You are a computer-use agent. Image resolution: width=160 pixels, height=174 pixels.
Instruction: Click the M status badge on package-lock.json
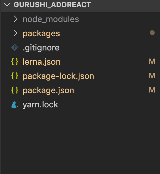click(x=152, y=76)
